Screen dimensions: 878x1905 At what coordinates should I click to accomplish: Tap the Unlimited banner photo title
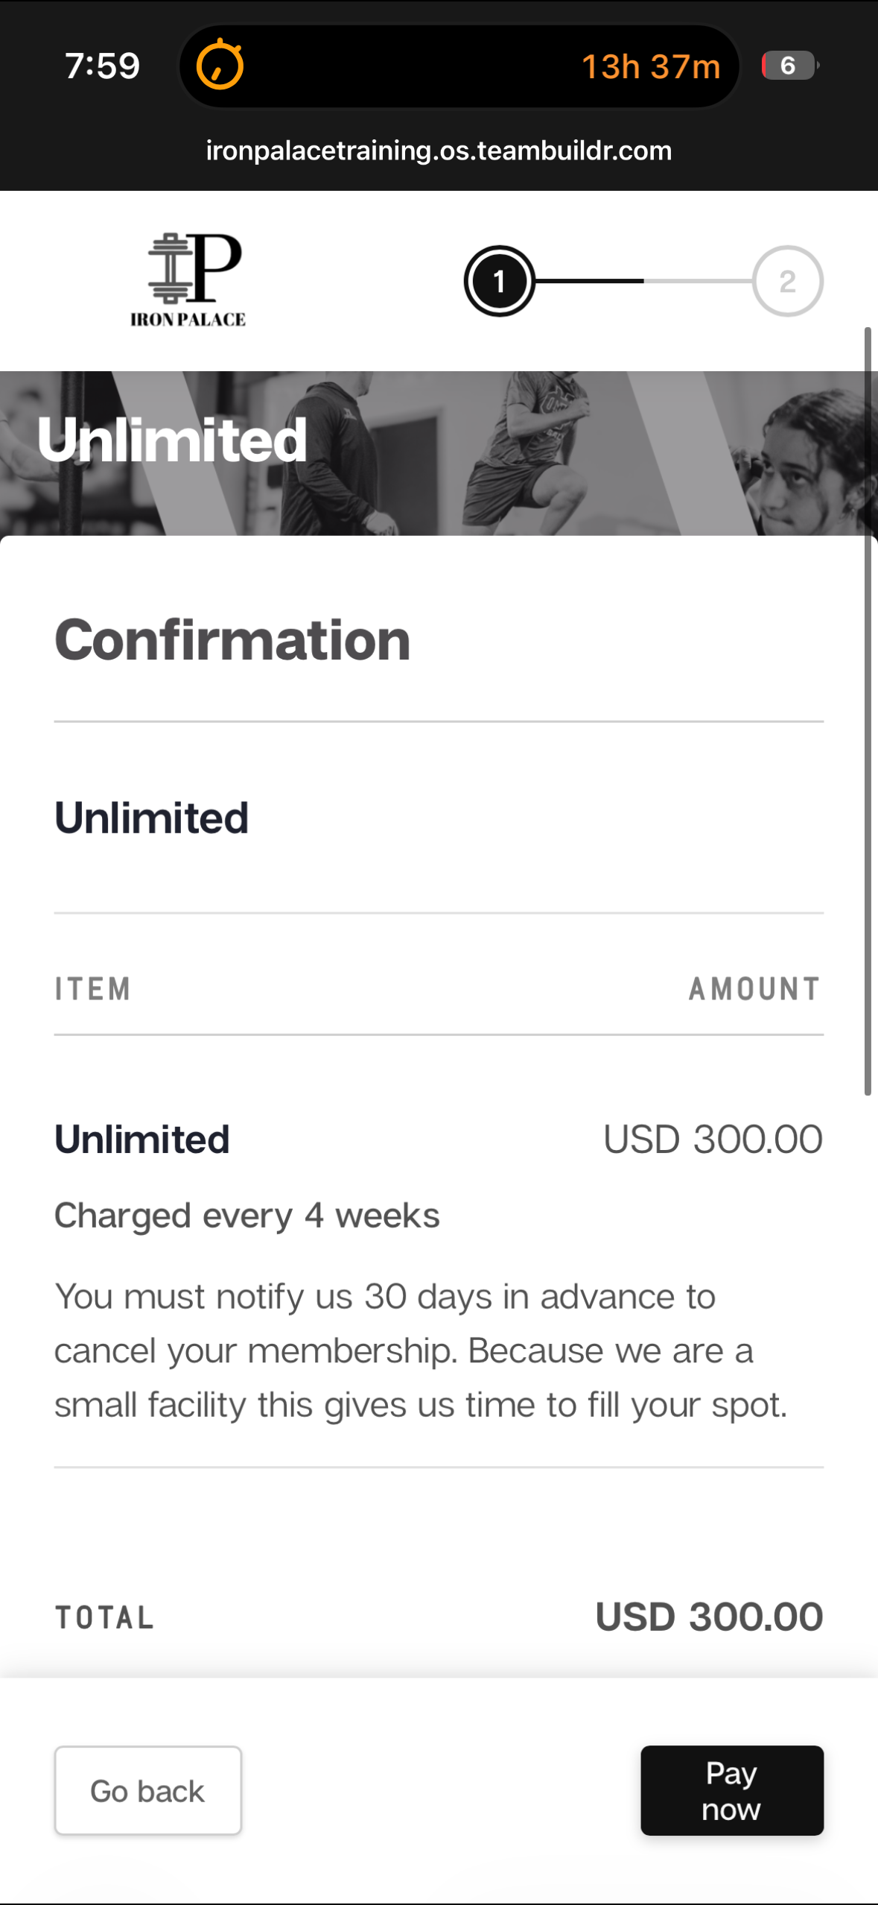(172, 440)
